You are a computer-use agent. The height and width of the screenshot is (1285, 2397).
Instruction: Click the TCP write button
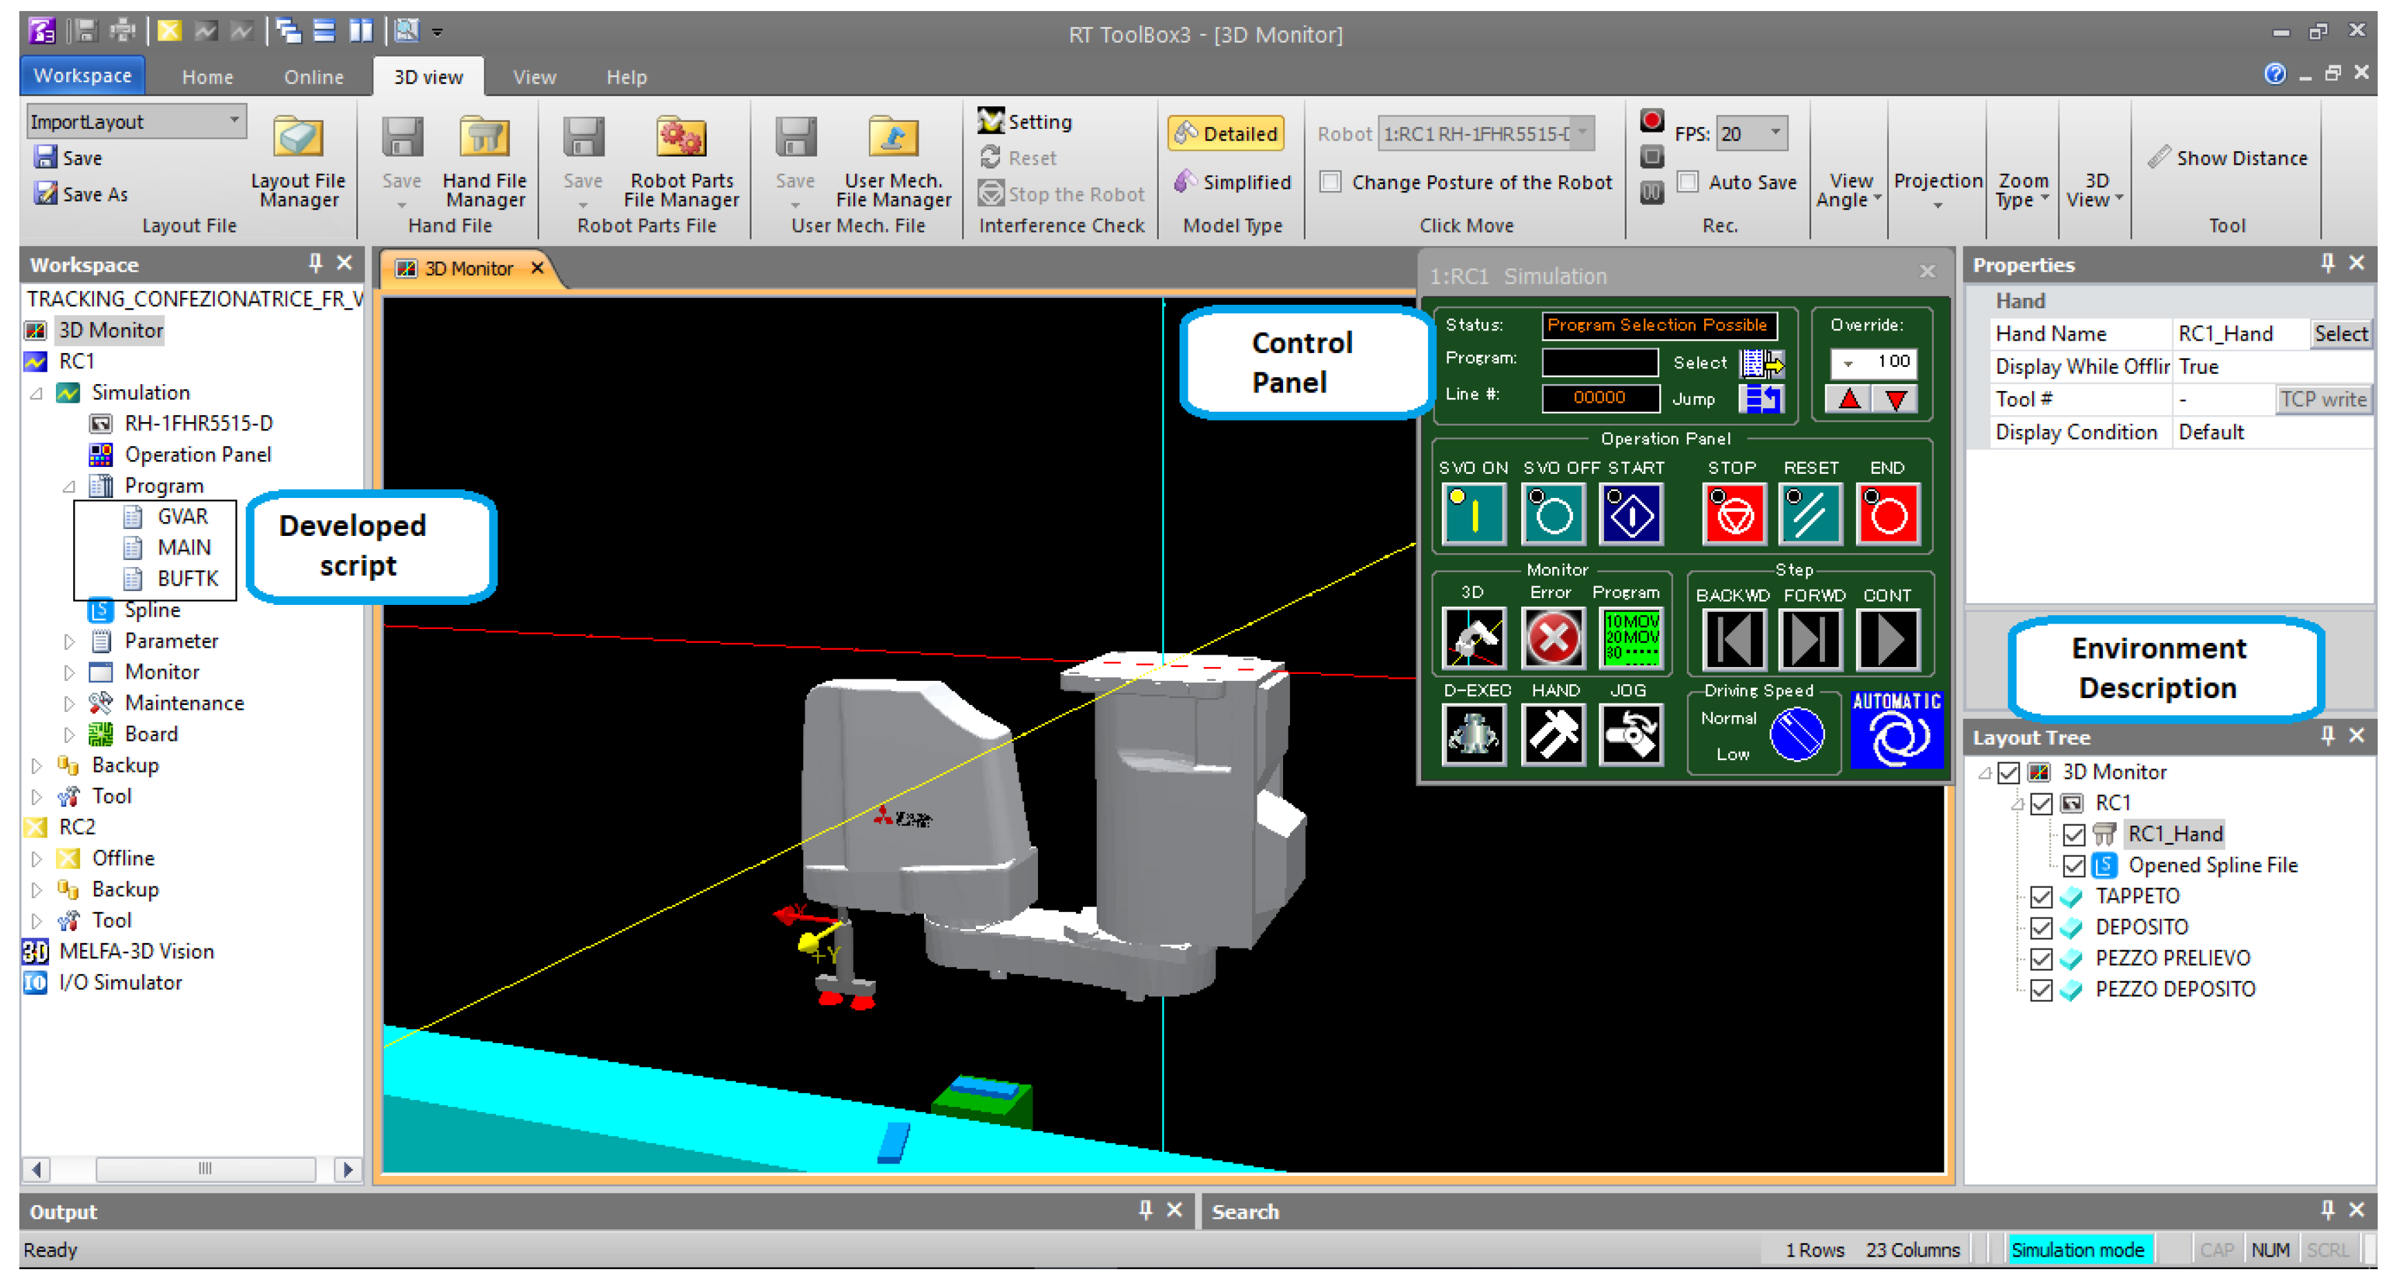pos(2322,399)
